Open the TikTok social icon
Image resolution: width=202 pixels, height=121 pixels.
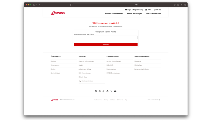[x=103, y=91]
